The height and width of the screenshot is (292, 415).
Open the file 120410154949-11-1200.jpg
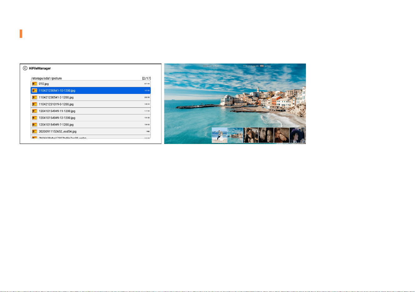click(x=91, y=111)
